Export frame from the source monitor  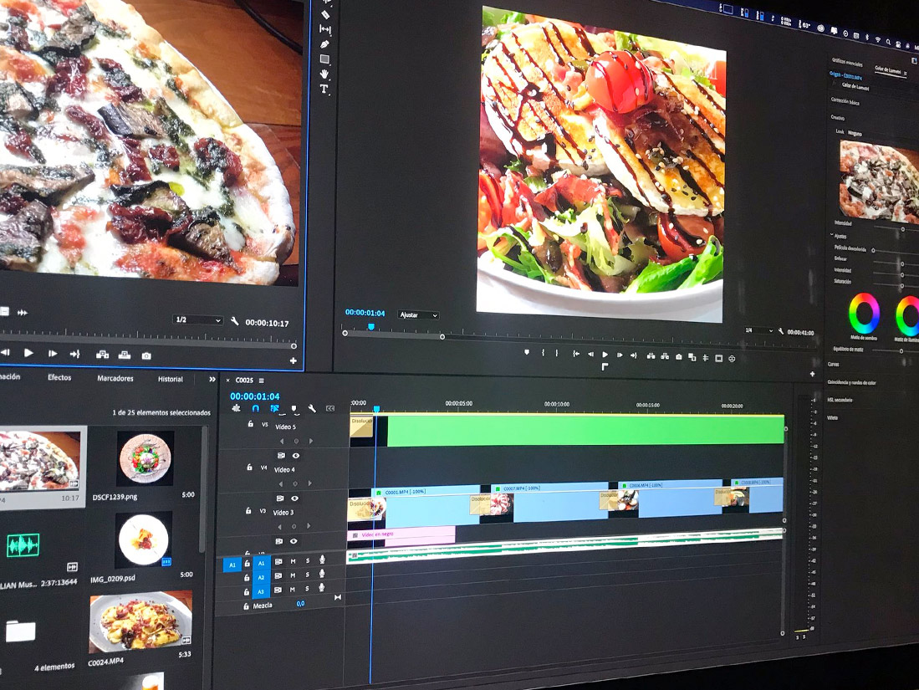pyautogui.click(x=146, y=355)
